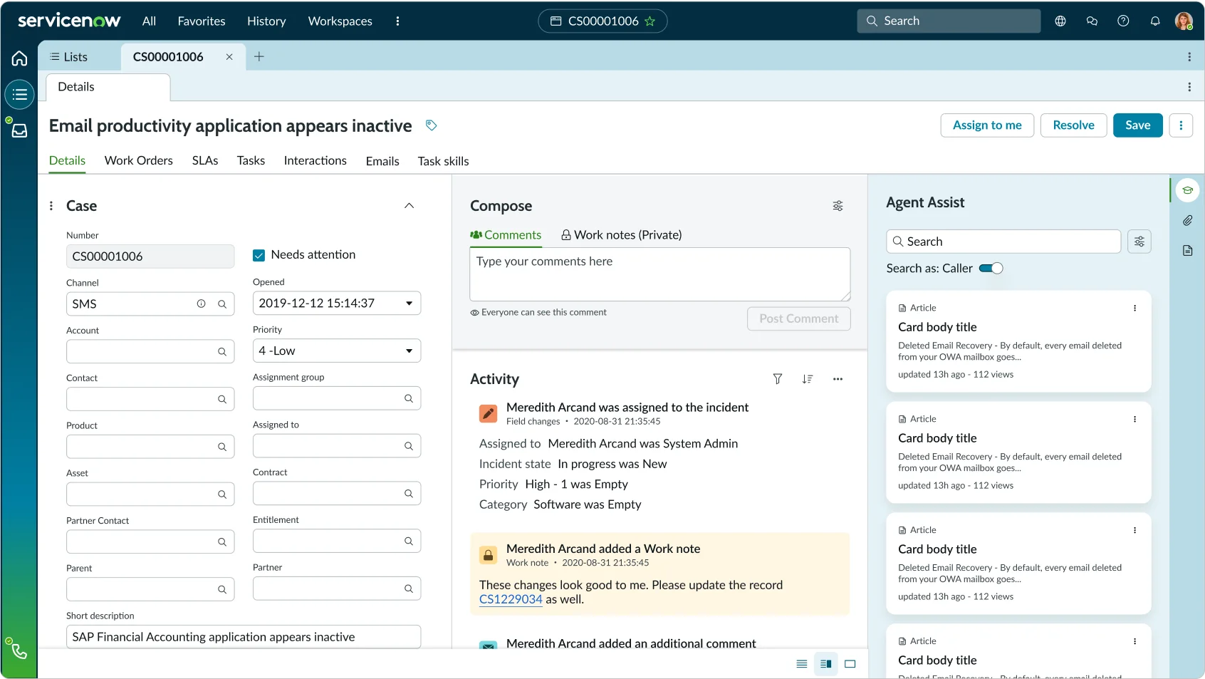1205x679 pixels.
Task: Open the Help question mark icon
Action: 1123,21
